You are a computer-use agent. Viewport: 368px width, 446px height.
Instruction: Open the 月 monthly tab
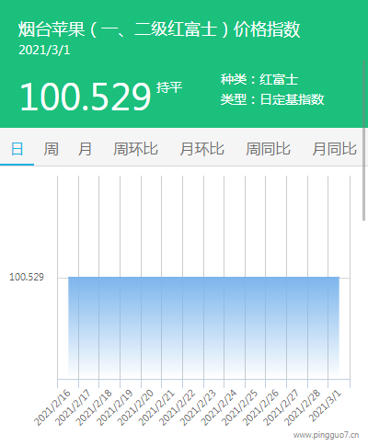pos(85,149)
